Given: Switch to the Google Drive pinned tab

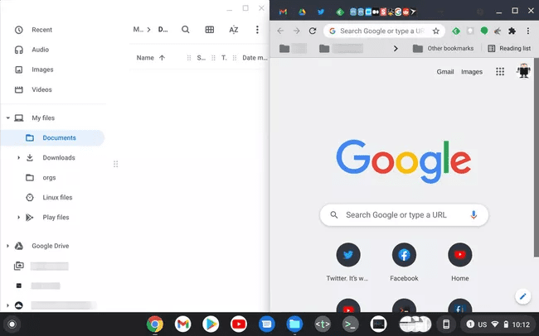Looking at the screenshot, I should point(302,12).
